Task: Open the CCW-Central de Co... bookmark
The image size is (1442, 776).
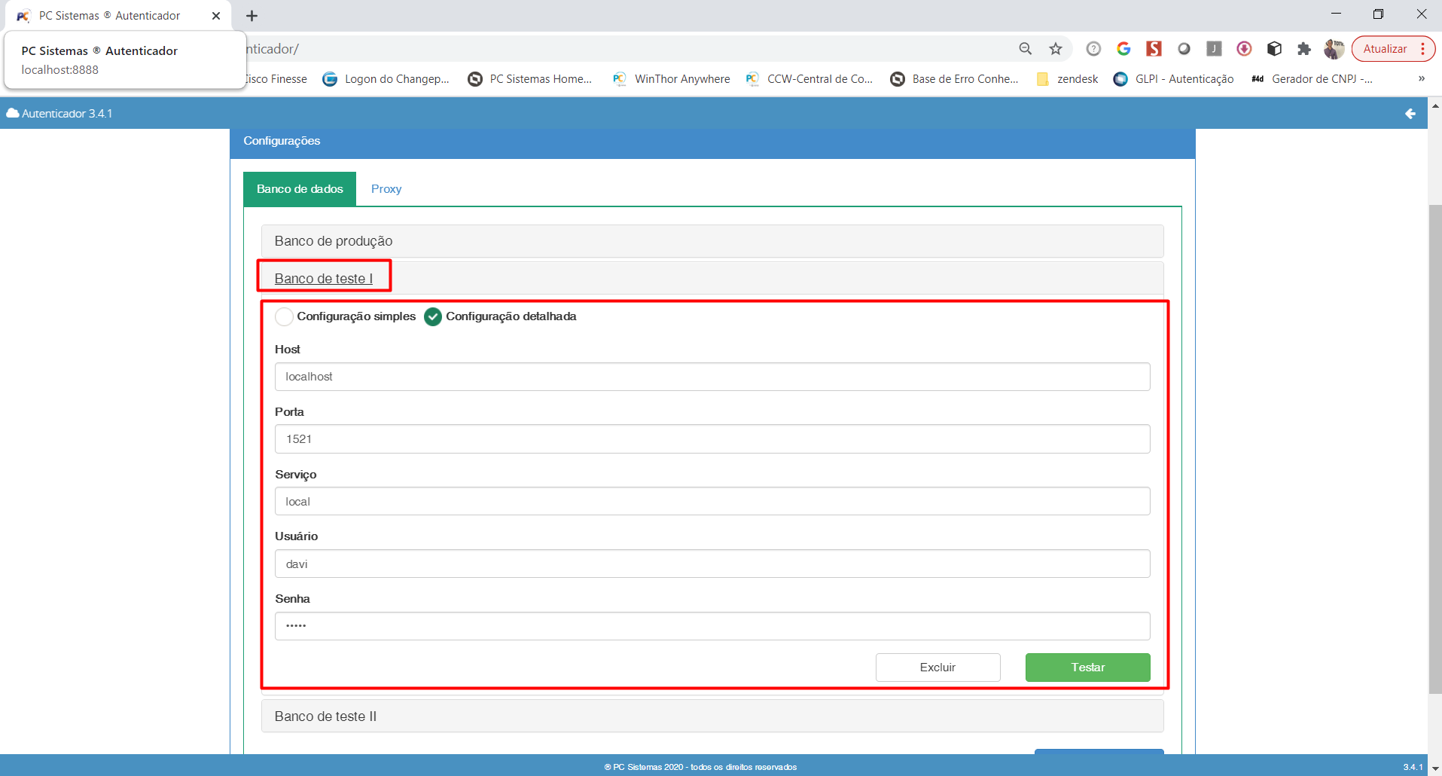Action: [x=809, y=79]
